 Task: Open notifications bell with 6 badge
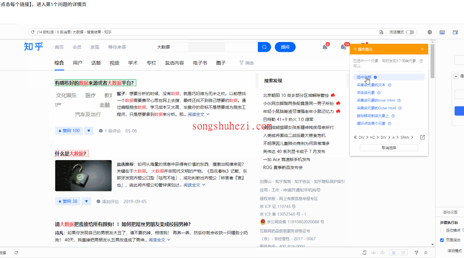tap(325, 47)
